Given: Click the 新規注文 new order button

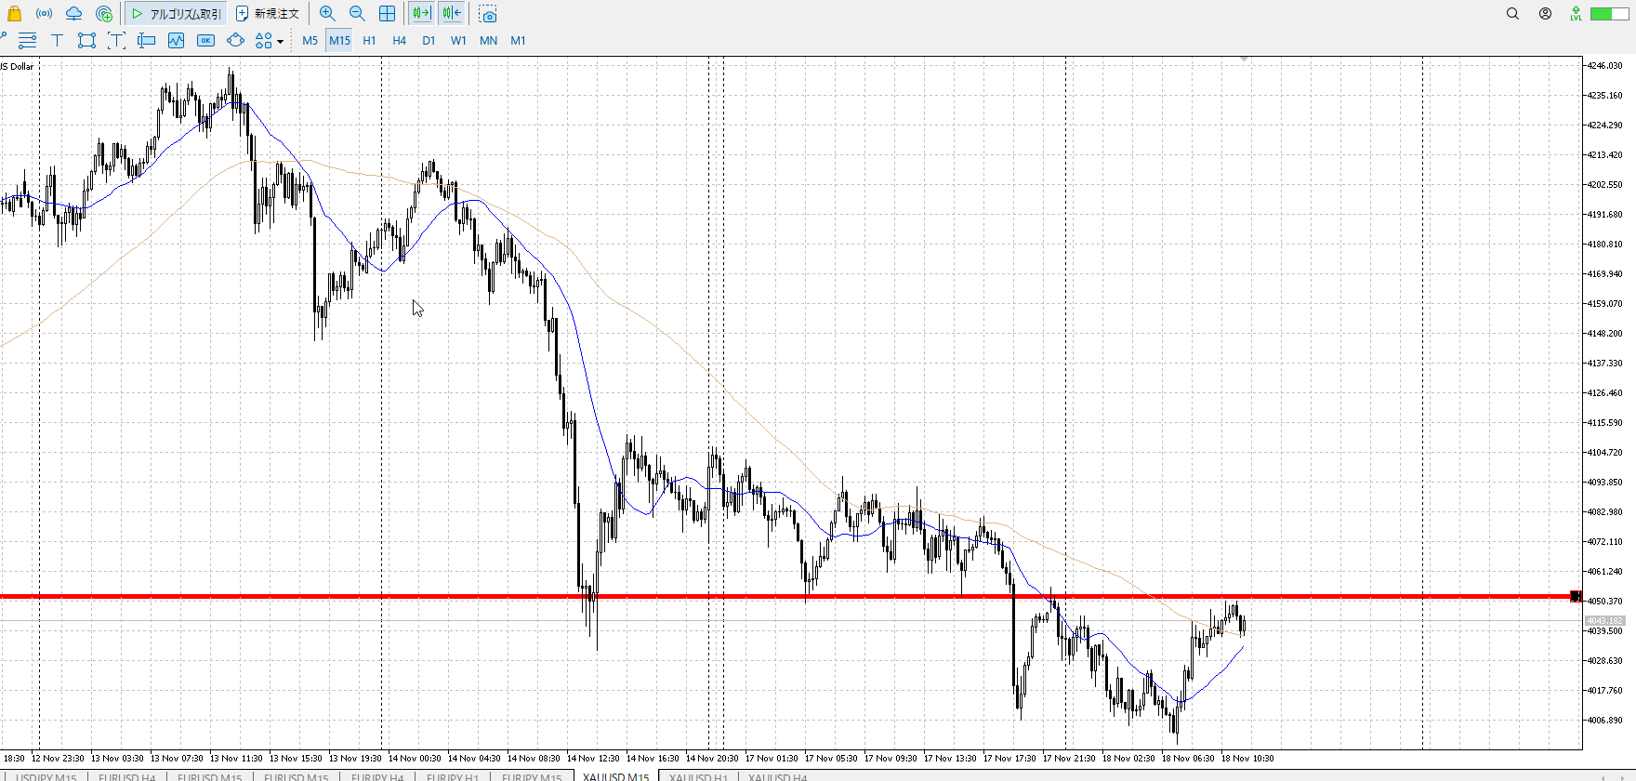Looking at the screenshot, I should coord(268,14).
